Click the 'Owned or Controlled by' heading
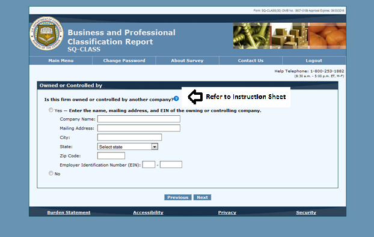374x237 pixels. pyautogui.click(x=71, y=85)
